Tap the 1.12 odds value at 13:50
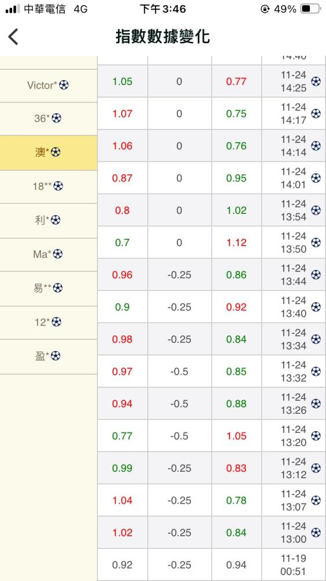Image resolution: width=326 pixels, height=581 pixels. [x=237, y=243]
